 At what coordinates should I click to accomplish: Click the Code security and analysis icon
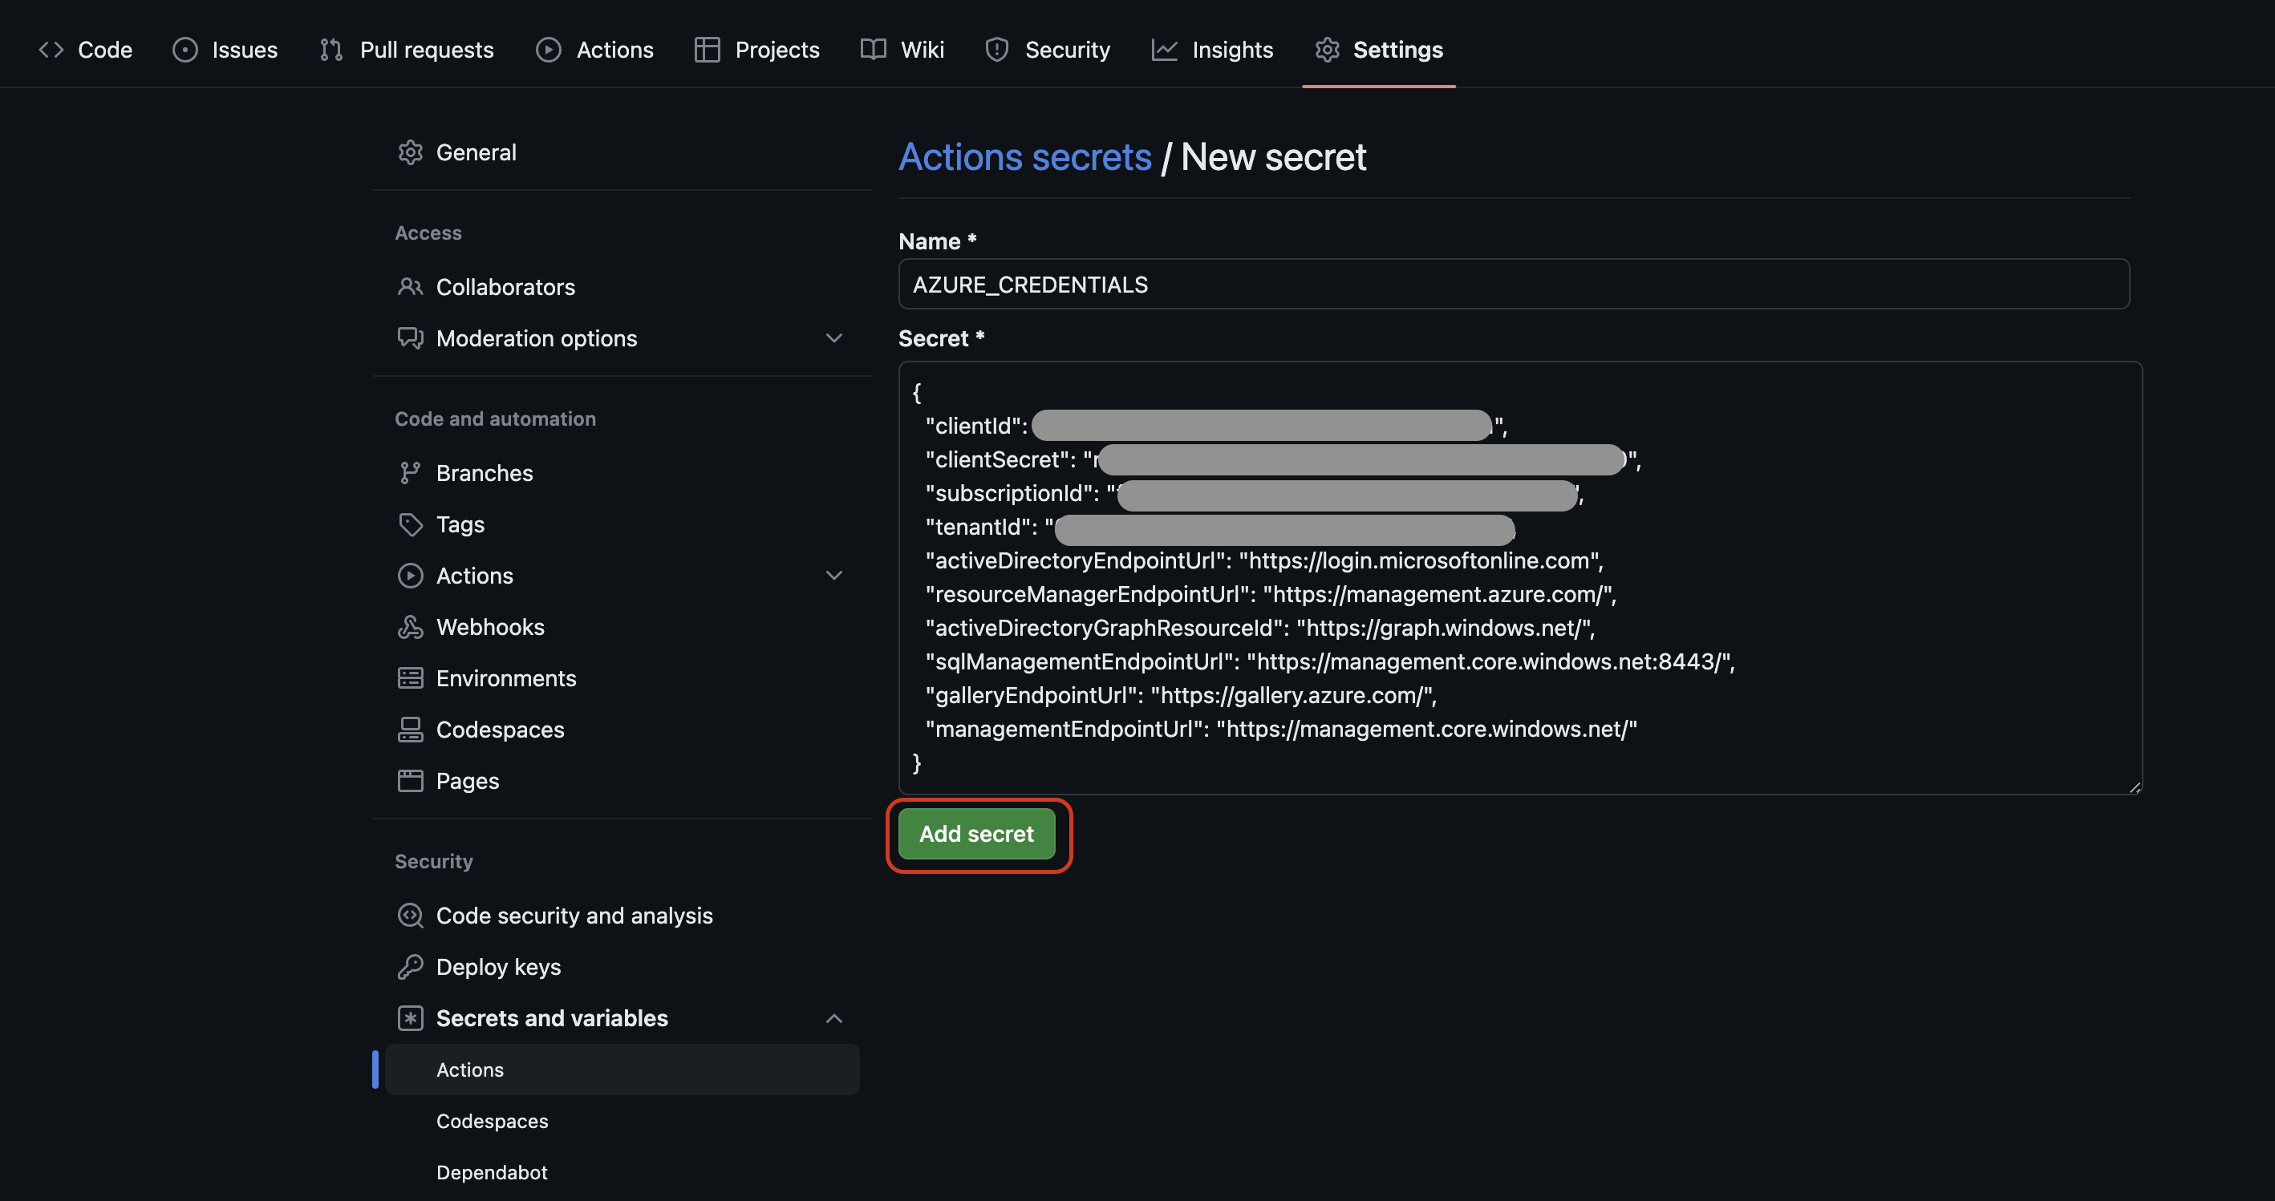[x=410, y=915]
